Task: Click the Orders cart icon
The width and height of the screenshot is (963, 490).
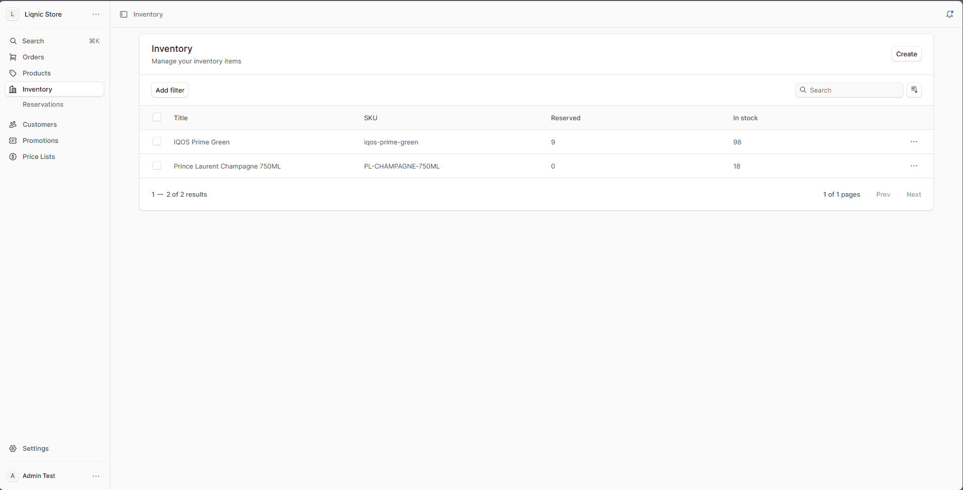Action: [x=13, y=57]
